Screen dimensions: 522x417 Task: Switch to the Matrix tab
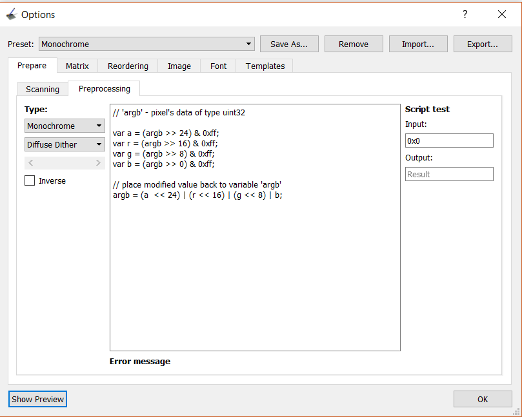77,66
